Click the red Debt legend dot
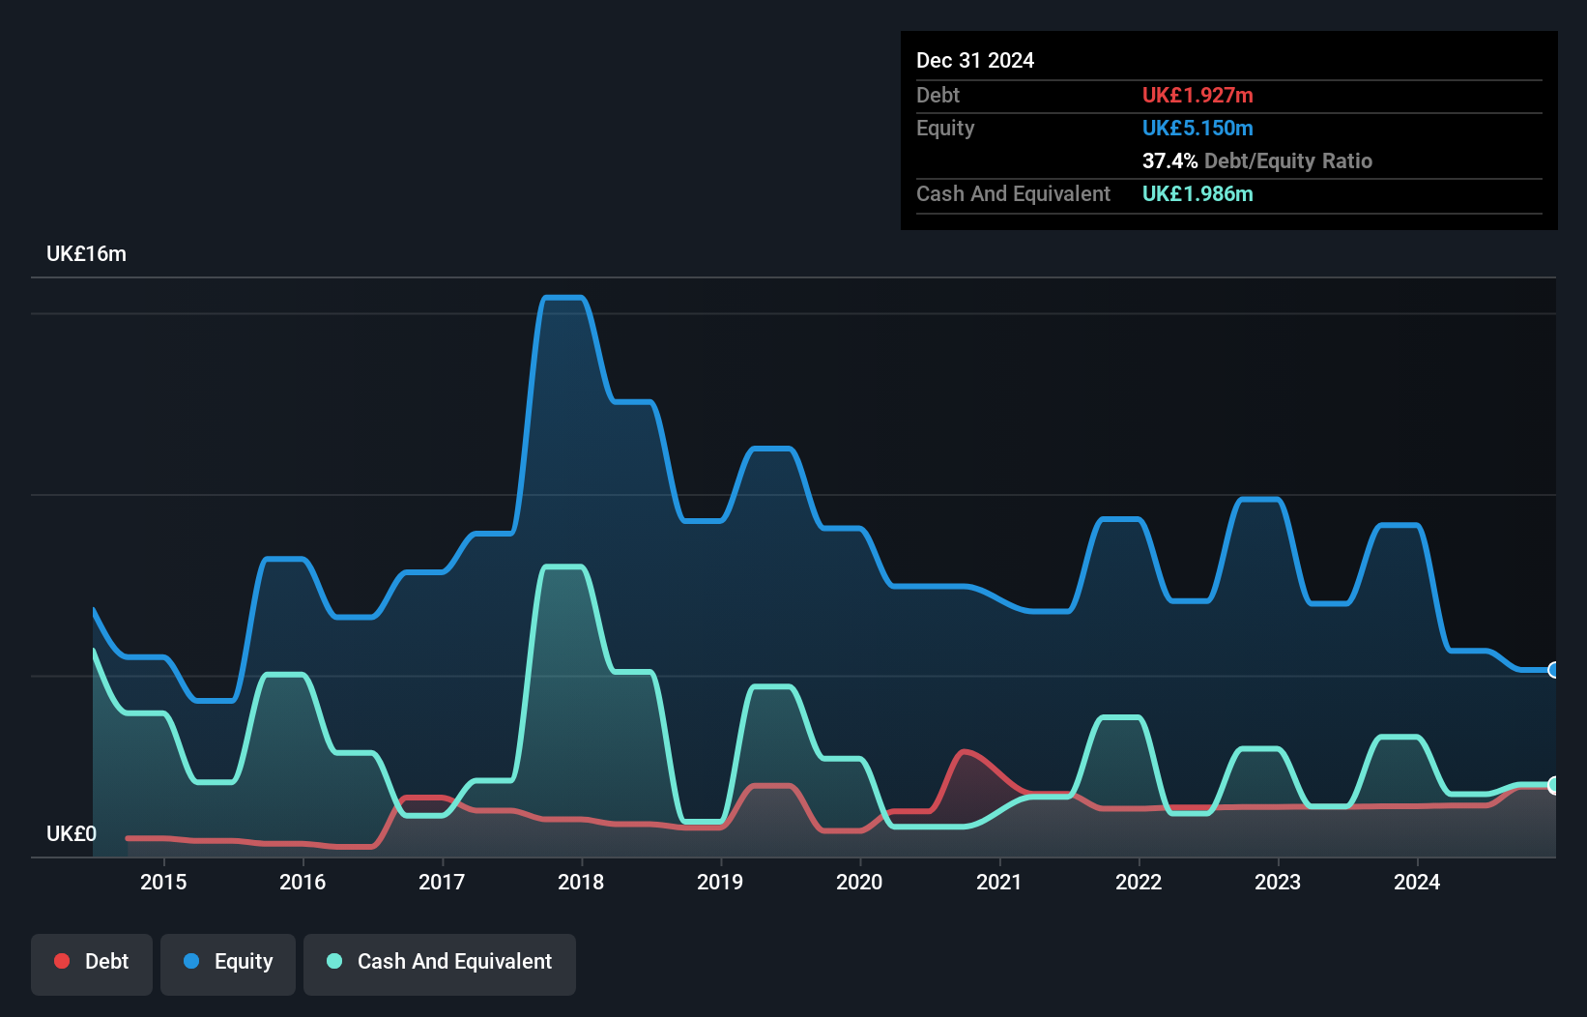This screenshot has width=1587, height=1017. (62, 961)
